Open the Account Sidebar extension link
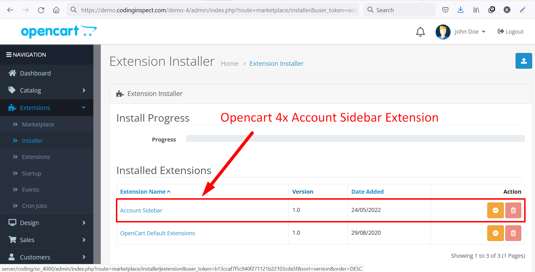 (x=141, y=210)
